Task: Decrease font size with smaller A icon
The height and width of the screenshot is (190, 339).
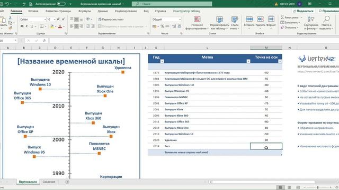Action: 64,20
